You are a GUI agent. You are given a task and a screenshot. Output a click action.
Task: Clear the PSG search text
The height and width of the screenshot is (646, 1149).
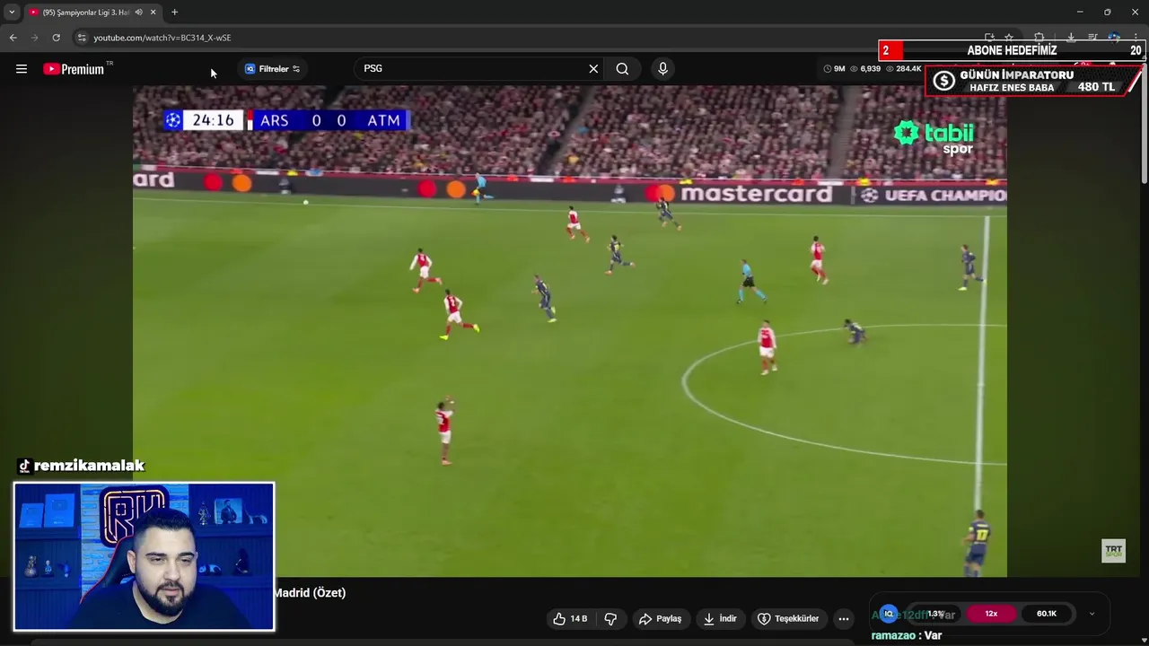pyautogui.click(x=593, y=69)
